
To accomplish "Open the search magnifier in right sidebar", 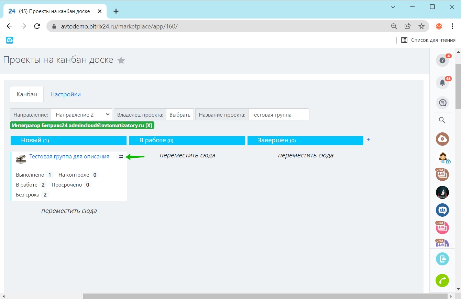I will click(442, 120).
